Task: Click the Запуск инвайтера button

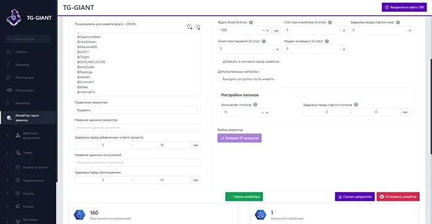Action: coord(244,197)
